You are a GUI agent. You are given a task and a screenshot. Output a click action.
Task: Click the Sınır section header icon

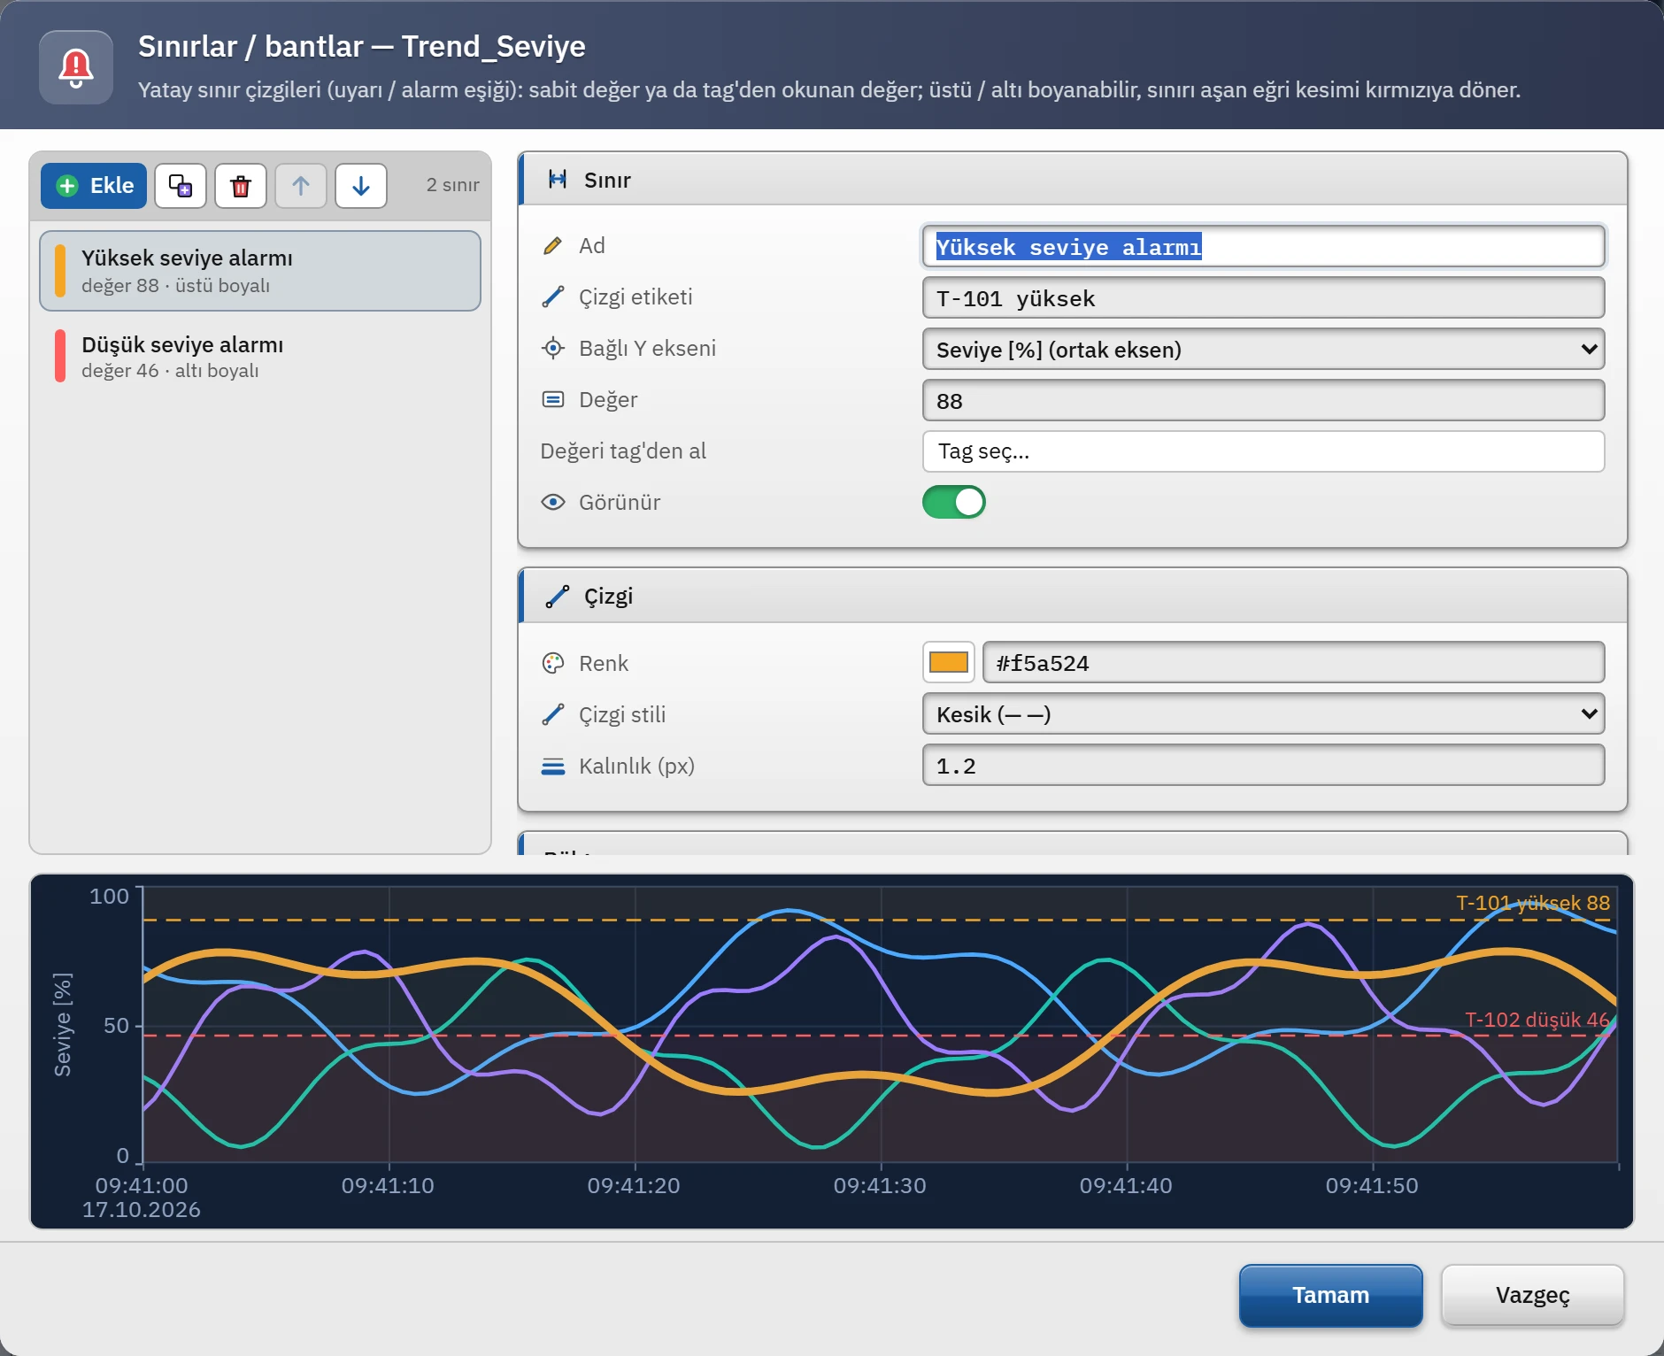[558, 180]
